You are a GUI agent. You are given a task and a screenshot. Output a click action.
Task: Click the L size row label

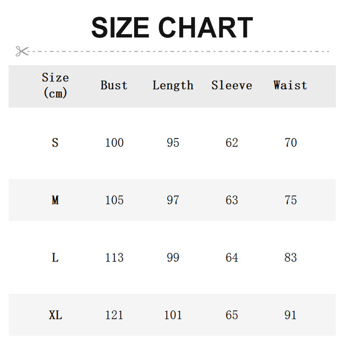(x=55, y=258)
